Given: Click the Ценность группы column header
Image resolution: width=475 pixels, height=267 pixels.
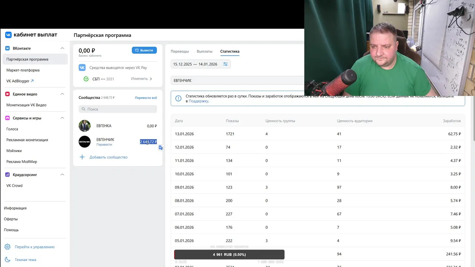Looking at the screenshot, I should click(280, 121).
